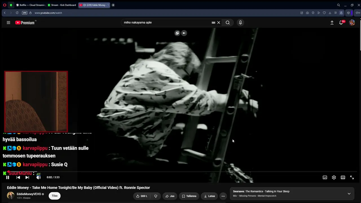Open more actions three-dot menu
The width and height of the screenshot is (361, 203).
coord(223,196)
